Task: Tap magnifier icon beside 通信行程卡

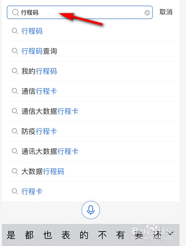Action: pos(15,91)
